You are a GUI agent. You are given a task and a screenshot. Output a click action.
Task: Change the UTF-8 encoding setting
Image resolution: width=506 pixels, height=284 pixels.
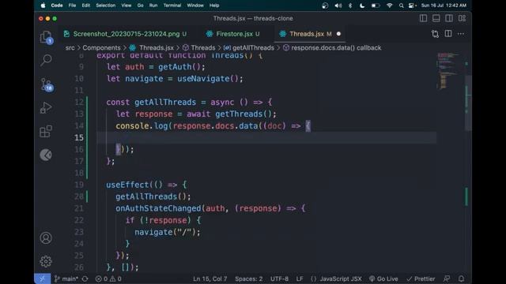pos(279,278)
